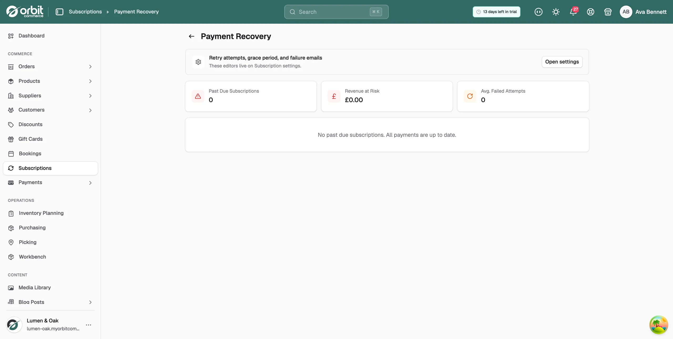Image resolution: width=673 pixels, height=339 pixels.
Task: Click the Gift Cards gift icon
Action: click(11, 139)
